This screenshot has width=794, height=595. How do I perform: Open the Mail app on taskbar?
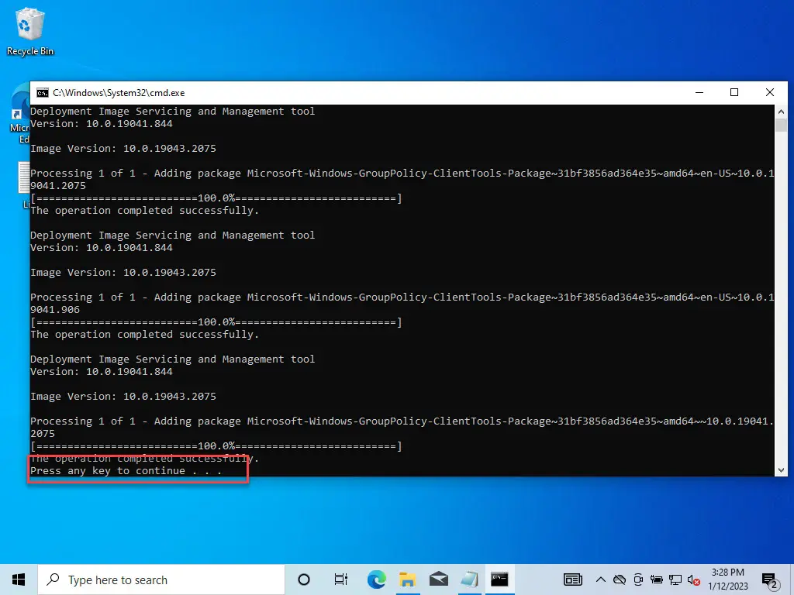(439, 580)
